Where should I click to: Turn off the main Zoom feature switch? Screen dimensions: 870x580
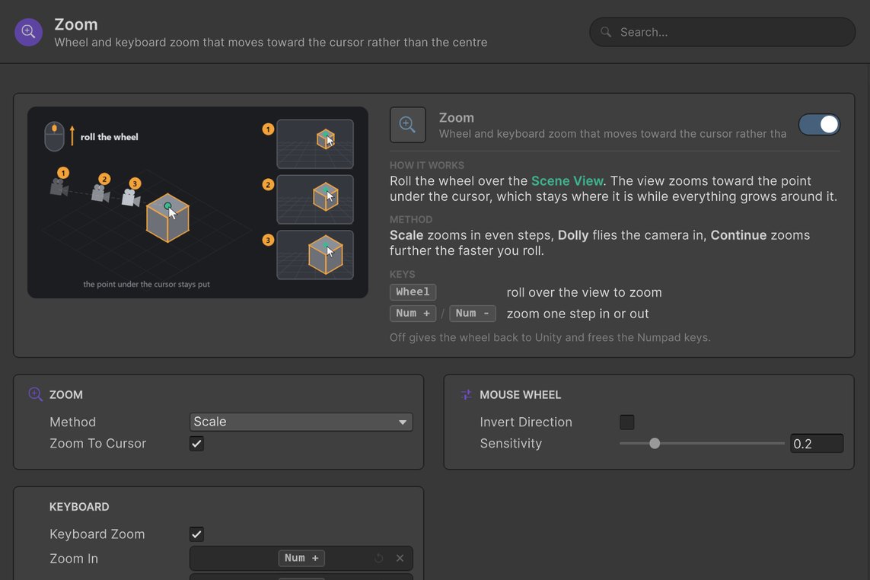(819, 125)
